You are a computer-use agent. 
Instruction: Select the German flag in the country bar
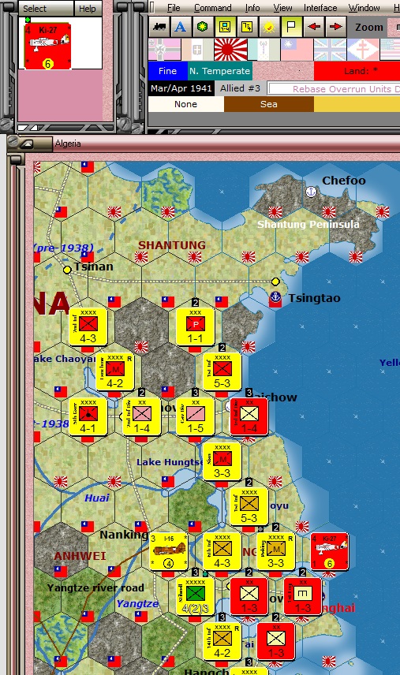coord(164,50)
